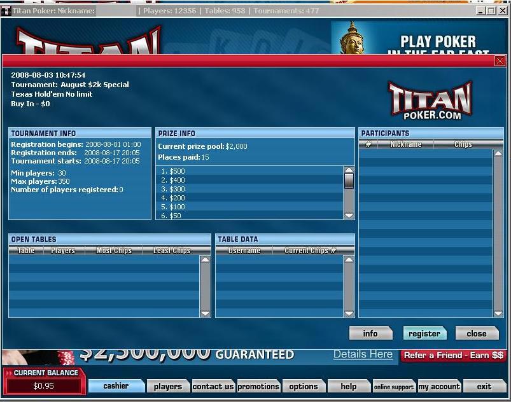511x402 pixels.
Task: Sort open tables by Table column
Action: click(26, 251)
